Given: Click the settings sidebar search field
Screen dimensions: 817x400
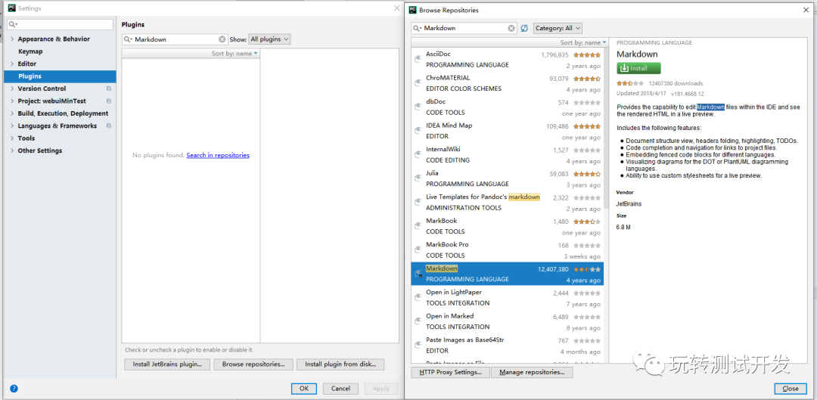Looking at the screenshot, I should 61,25.
